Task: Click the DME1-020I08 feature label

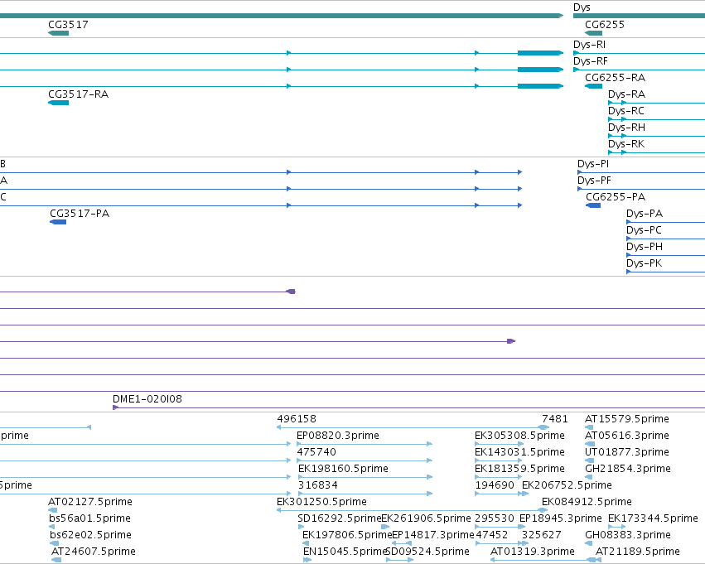Action: 147,399
